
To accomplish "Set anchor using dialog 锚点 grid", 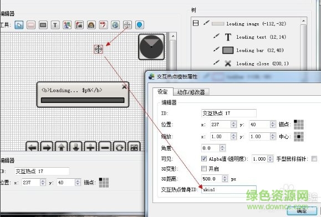I will pyautogui.click(x=299, y=125).
